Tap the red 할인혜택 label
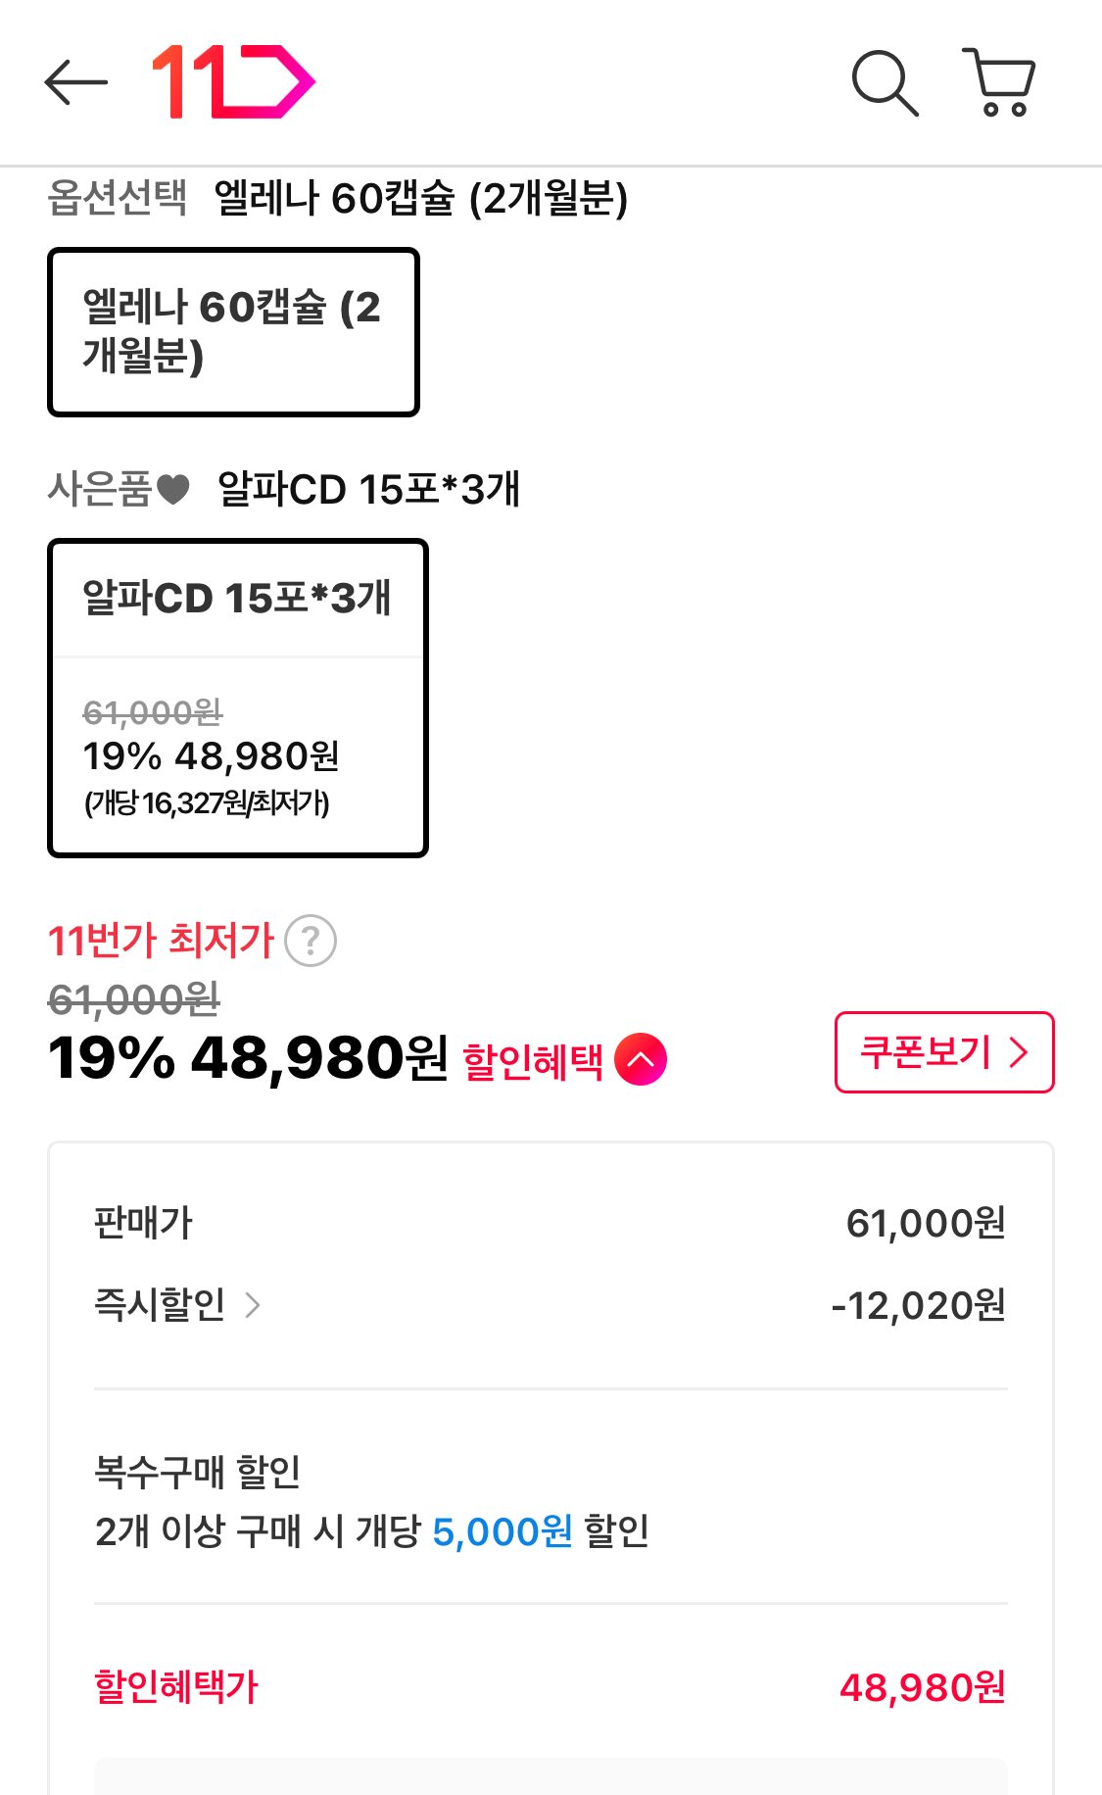 coord(533,1061)
